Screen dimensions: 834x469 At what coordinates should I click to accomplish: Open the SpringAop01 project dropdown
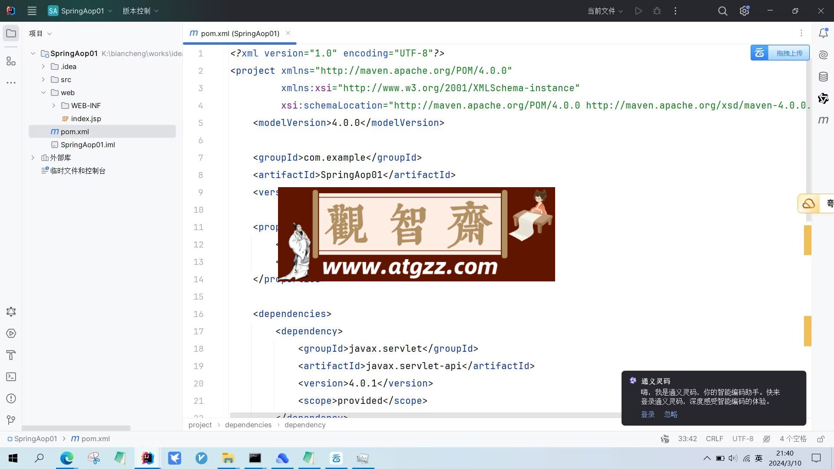pos(80,11)
